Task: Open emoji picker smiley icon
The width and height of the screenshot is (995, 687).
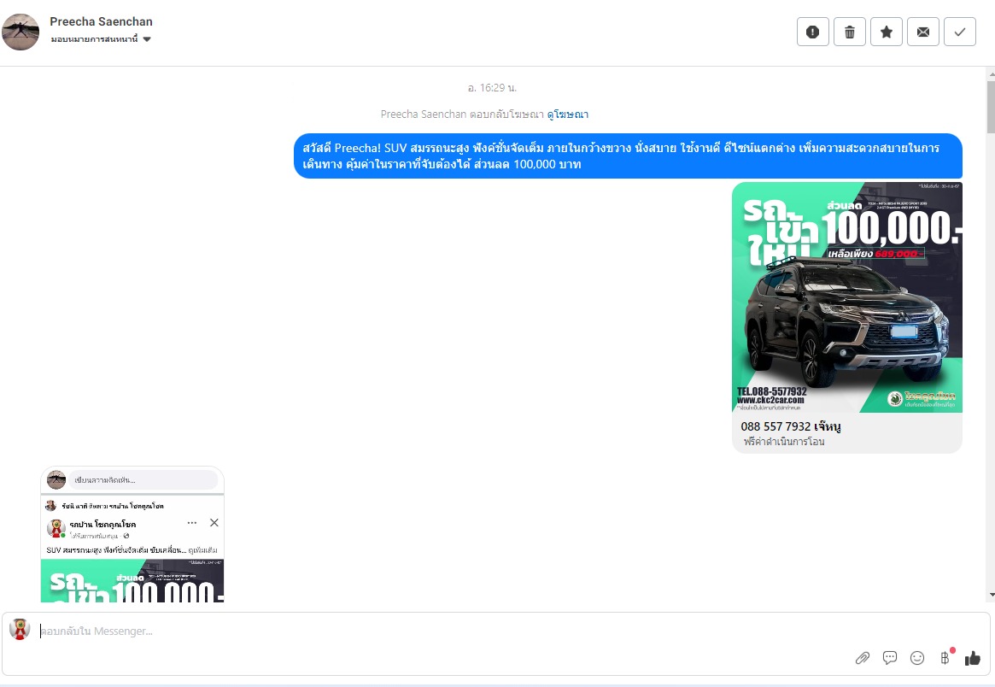Action: pyautogui.click(x=917, y=658)
